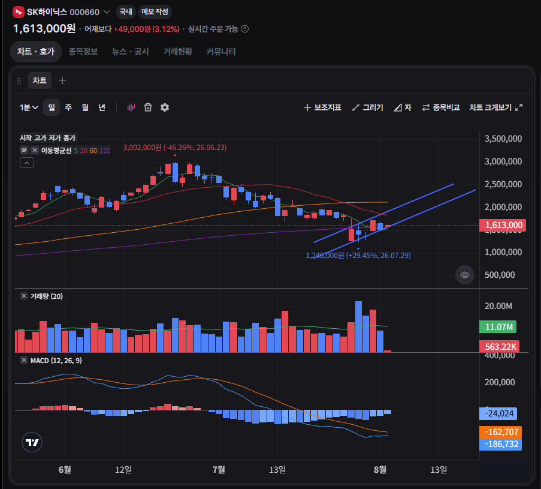Click the red 20 moving average period
The image size is (541, 489).
coord(83,151)
